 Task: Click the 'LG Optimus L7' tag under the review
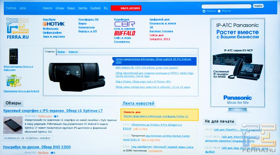click(x=12, y=138)
